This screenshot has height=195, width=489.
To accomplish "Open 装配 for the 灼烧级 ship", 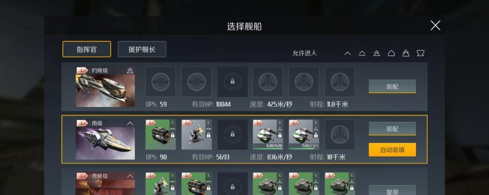I will [392, 86].
